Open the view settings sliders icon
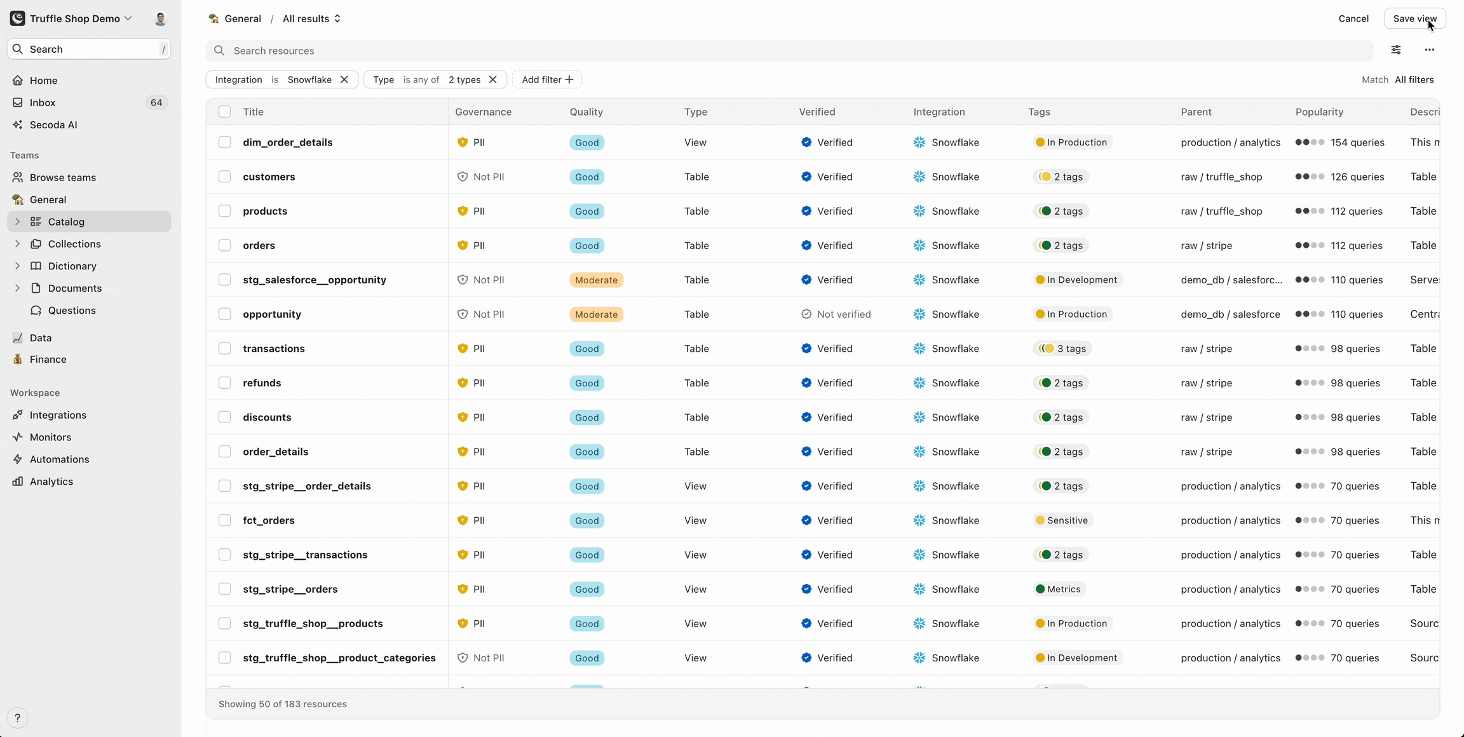 pyautogui.click(x=1396, y=50)
